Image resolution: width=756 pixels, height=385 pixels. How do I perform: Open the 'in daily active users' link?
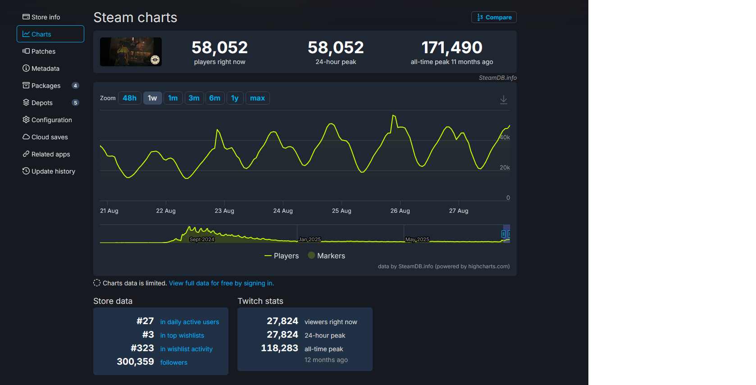tap(190, 322)
